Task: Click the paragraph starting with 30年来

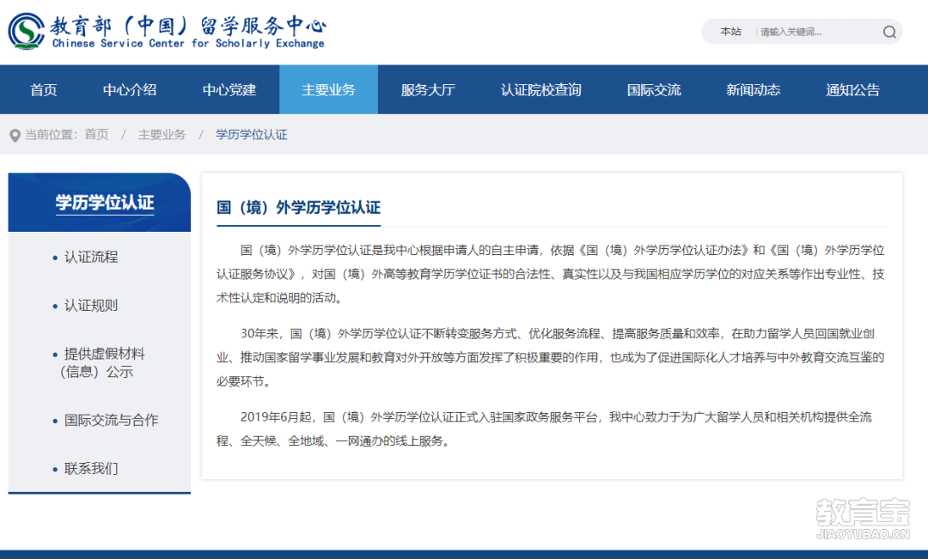Action: [551, 357]
